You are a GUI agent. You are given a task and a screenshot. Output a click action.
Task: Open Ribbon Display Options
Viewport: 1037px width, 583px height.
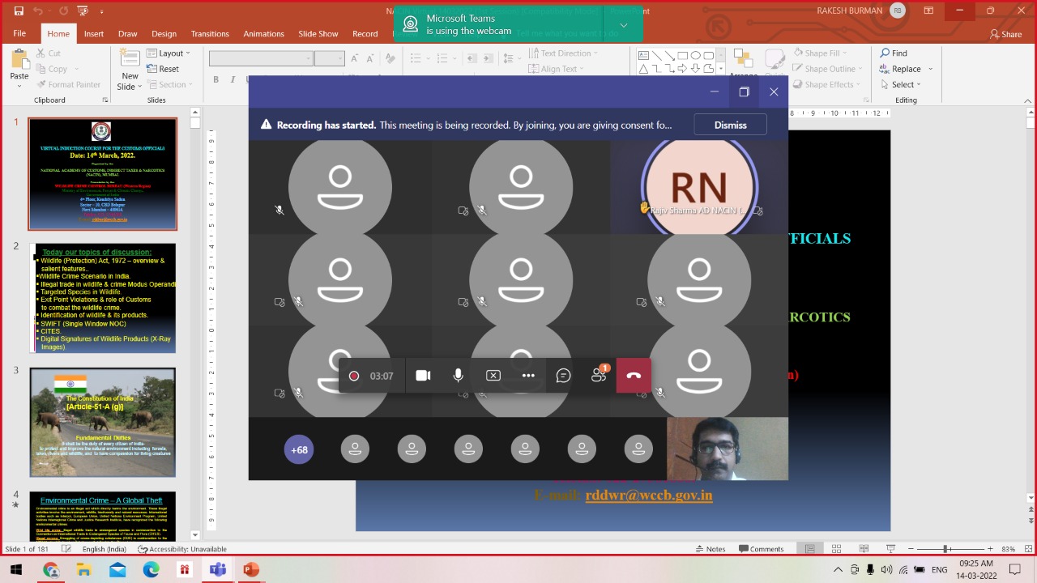coord(928,11)
